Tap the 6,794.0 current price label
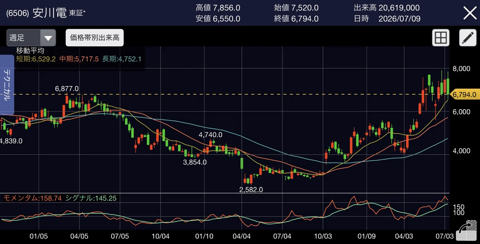Image resolution: width=480 pixels, height=244 pixels. click(x=465, y=95)
